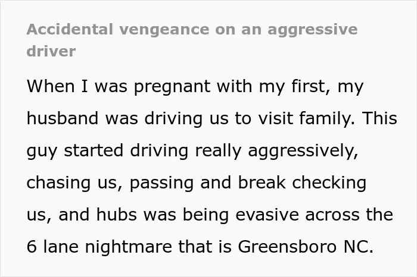Click the word 'Accidental' in the heading
The image size is (417, 277).
(x=70, y=30)
